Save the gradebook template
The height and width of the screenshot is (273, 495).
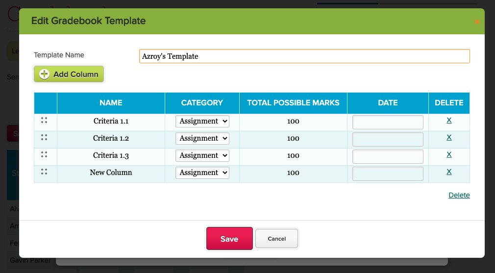pos(229,239)
